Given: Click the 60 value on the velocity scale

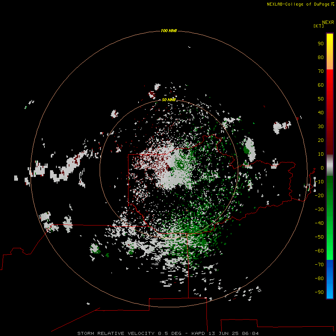Looking at the screenshot, I should (x=321, y=85).
